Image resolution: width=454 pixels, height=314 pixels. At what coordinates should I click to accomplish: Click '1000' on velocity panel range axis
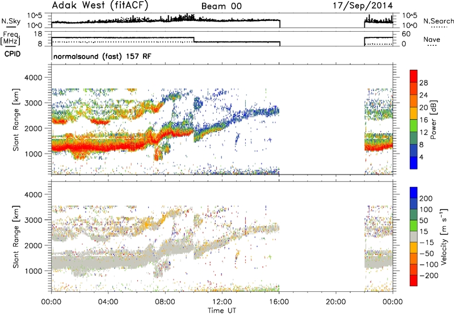tap(33, 271)
